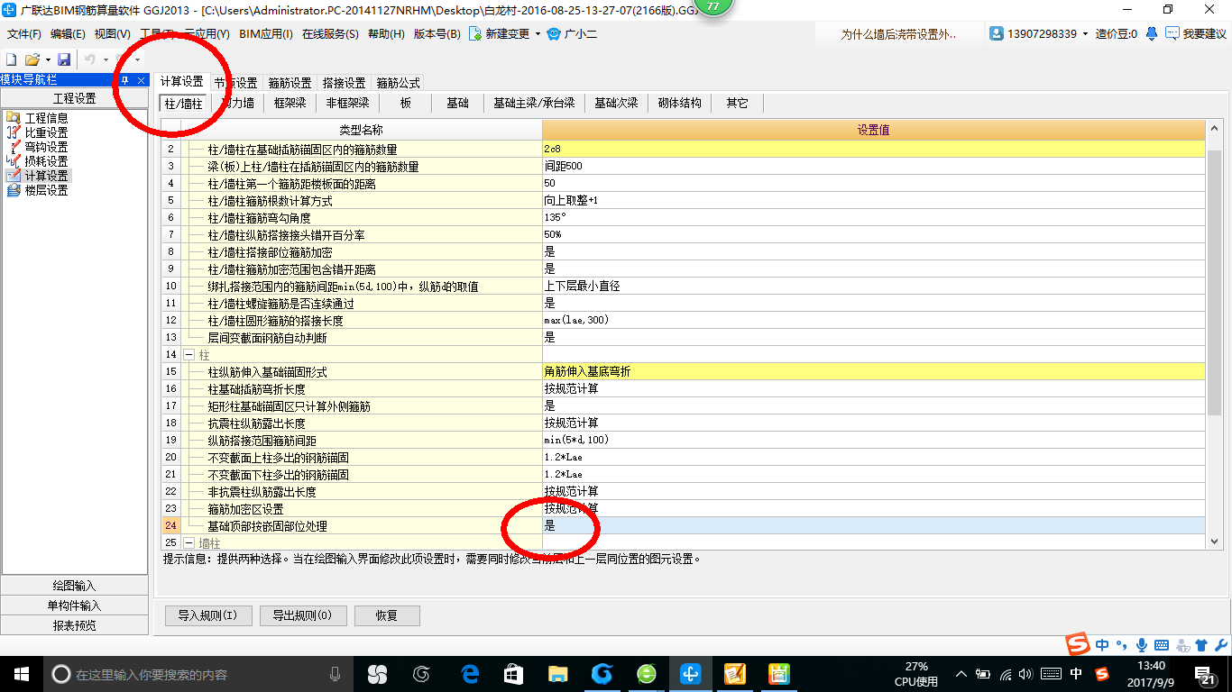Switch to the 箍筋设置 tab
The width and height of the screenshot is (1232, 692).
[x=290, y=83]
